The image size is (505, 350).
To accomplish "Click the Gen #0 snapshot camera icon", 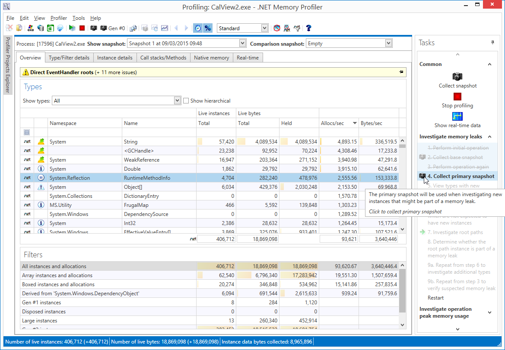I will coord(104,28).
